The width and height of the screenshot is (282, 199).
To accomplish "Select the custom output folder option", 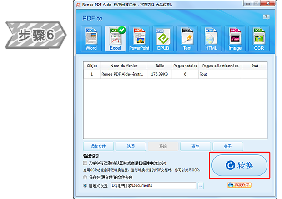I will point(85,185).
